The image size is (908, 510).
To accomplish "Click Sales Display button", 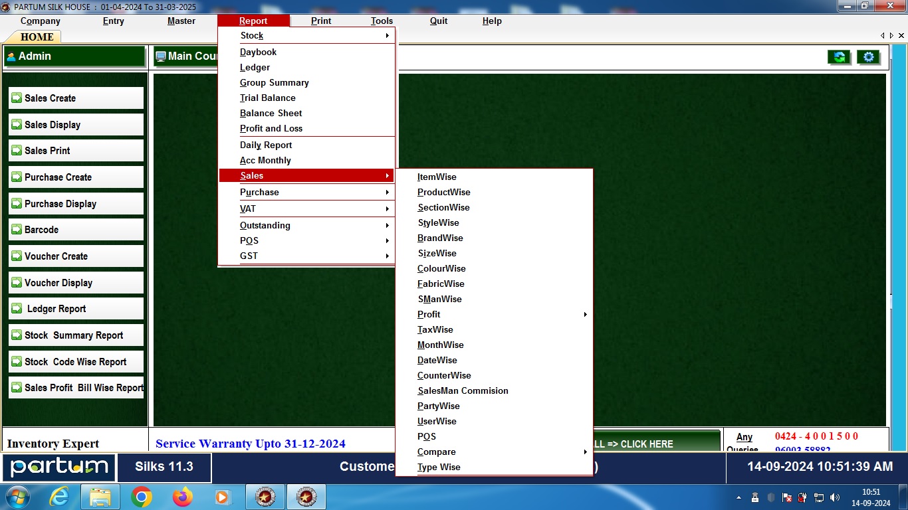I will point(76,125).
